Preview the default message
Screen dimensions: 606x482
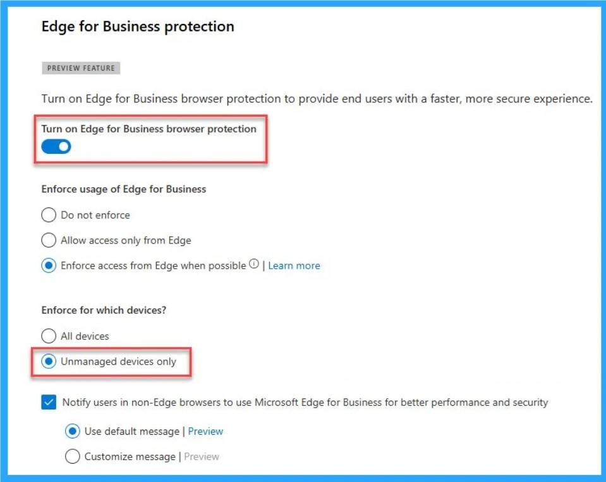[x=207, y=431]
